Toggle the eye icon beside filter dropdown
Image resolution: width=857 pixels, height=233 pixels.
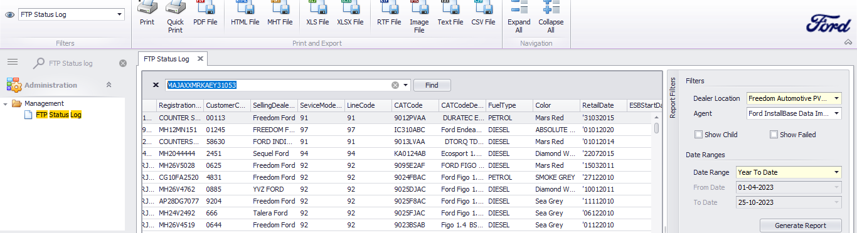pyautogui.click(x=9, y=14)
